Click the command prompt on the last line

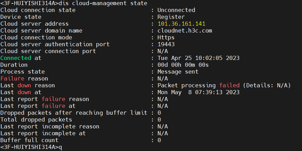coord(31,147)
